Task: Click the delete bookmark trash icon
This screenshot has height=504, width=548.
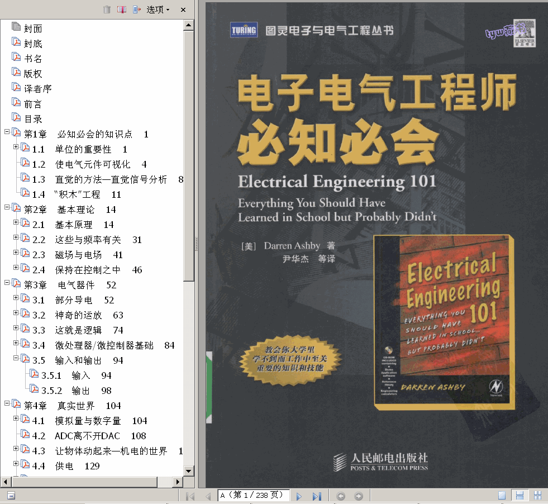Action: (x=107, y=9)
